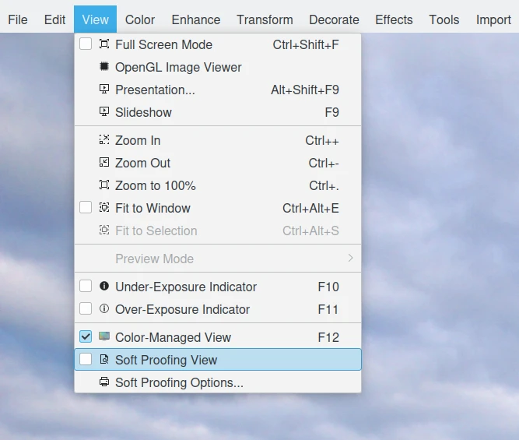Click the Slideshow icon
Image resolution: width=519 pixels, height=440 pixels.
(x=104, y=112)
